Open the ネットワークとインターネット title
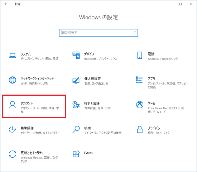 click(x=37, y=79)
